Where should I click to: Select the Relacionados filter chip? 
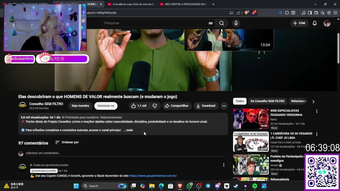click(x=299, y=101)
